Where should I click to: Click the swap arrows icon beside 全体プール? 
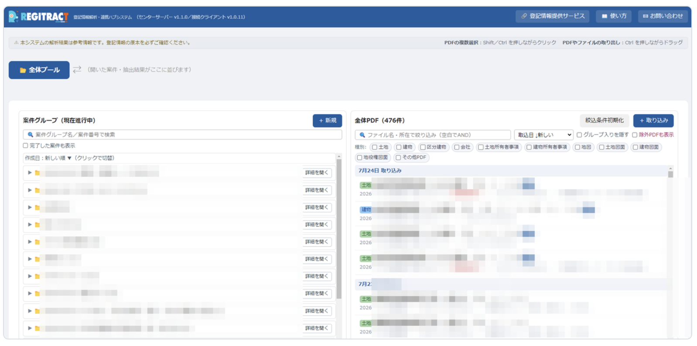(77, 70)
